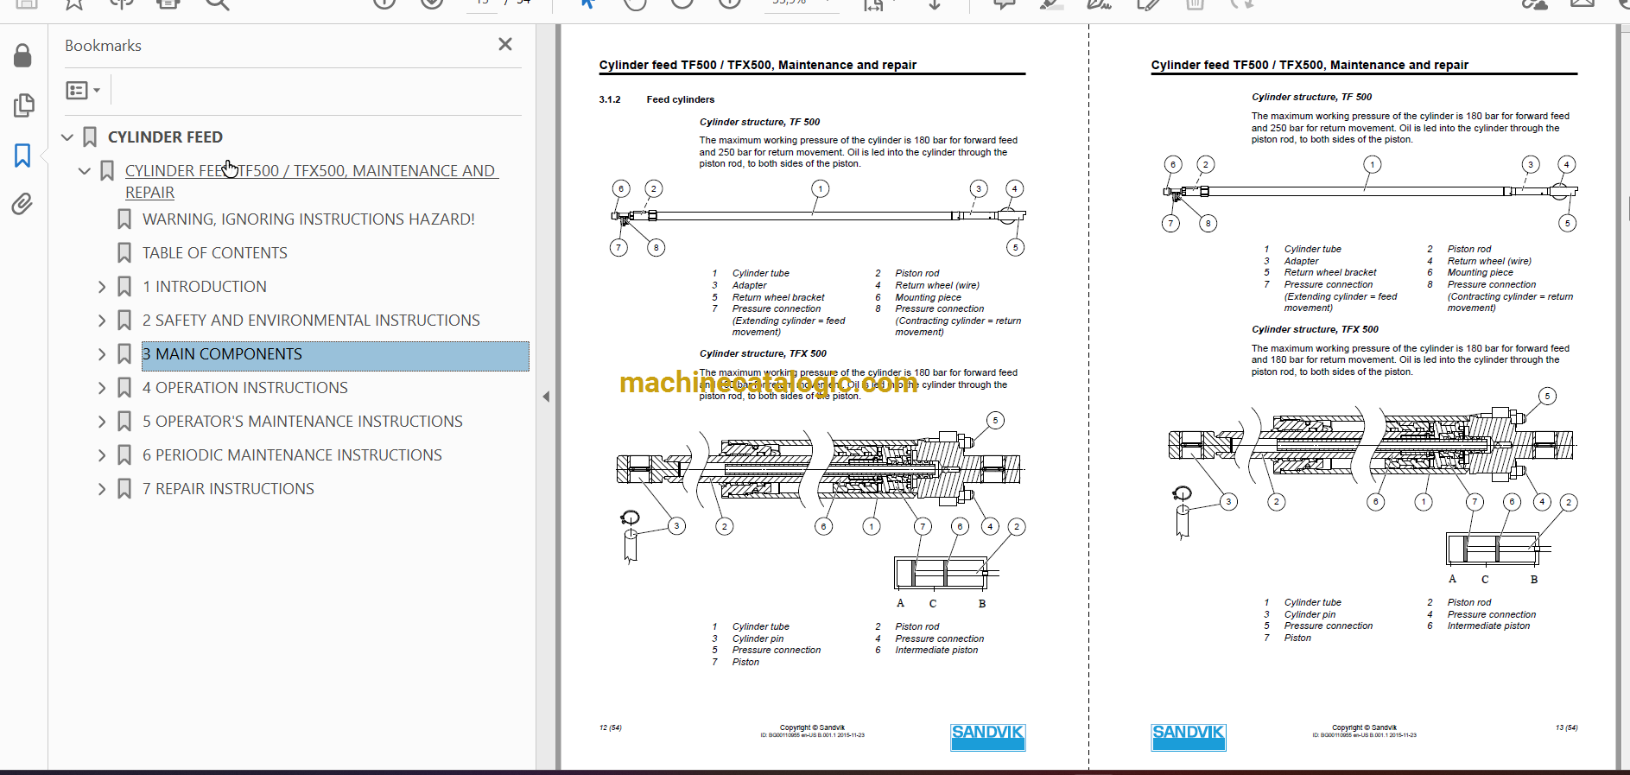Click 'Cylinder structure, TFX 500' on right page
1630x775 pixels.
pyautogui.click(x=1315, y=329)
